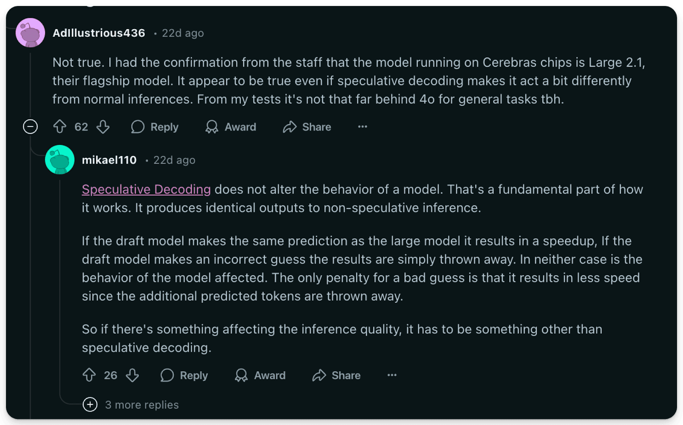Award AdIllustrious436's comment
The height and width of the screenshot is (425, 683).
tap(231, 127)
